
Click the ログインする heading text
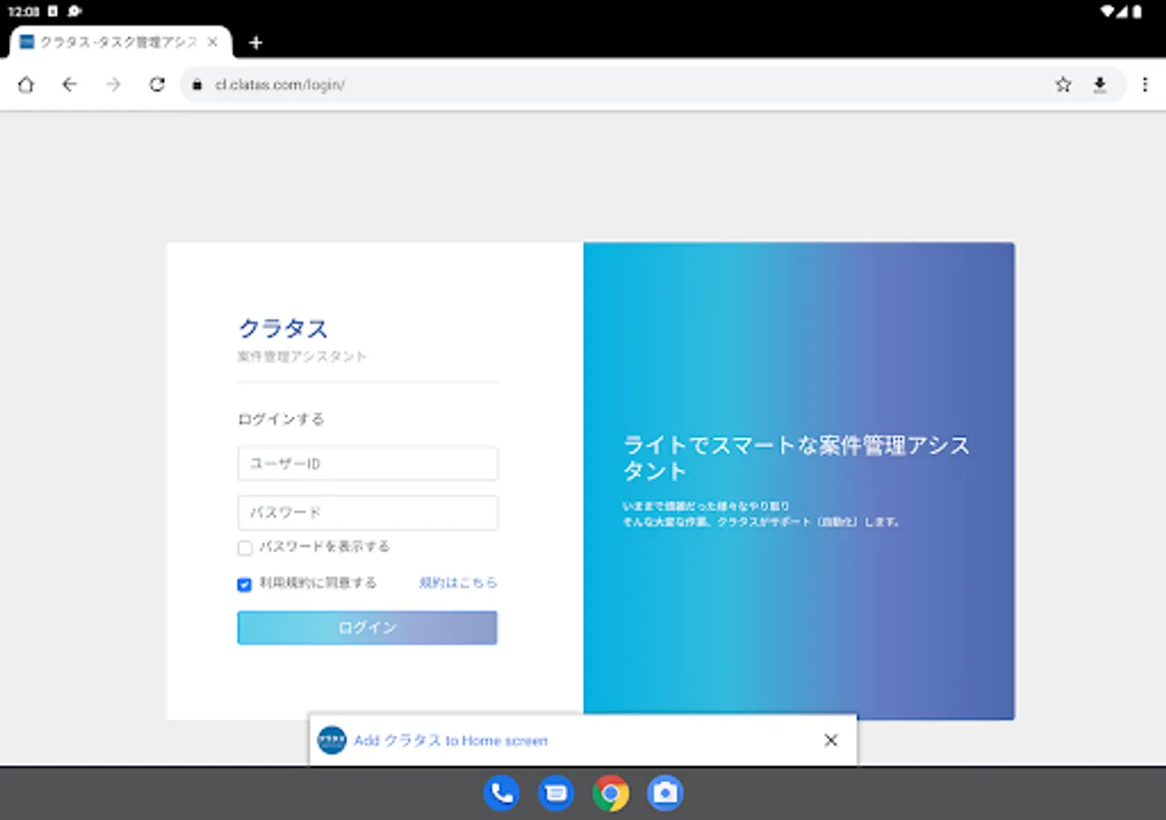(x=281, y=419)
